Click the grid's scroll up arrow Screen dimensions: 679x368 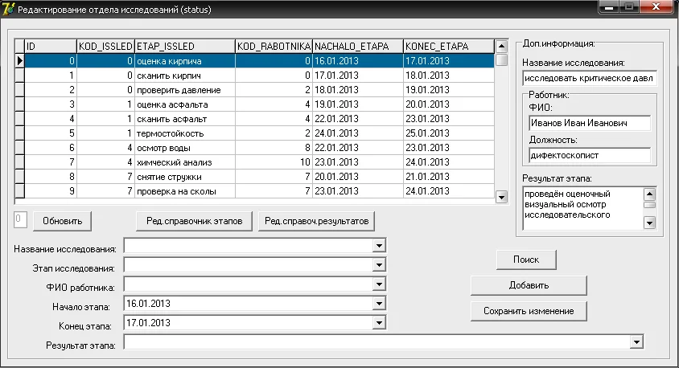point(501,46)
